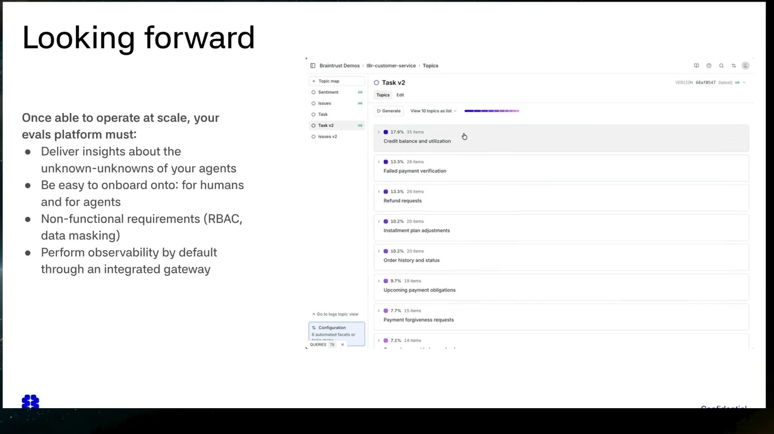Open the user avatar menu
Image resolution: width=774 pixels, height=434 pixels.
point(746,66)
